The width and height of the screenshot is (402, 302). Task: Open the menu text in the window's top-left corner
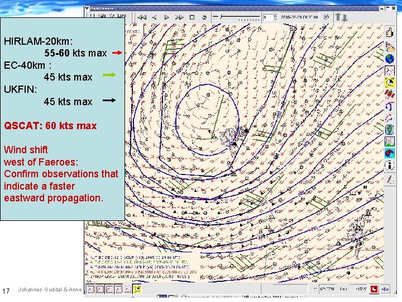[109, 16]
